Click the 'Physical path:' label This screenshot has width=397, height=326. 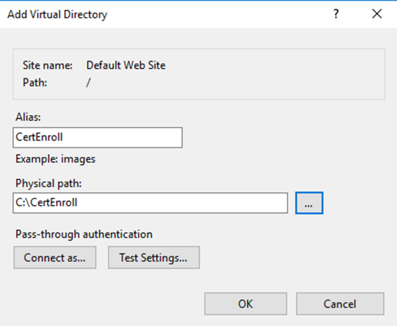48,184
